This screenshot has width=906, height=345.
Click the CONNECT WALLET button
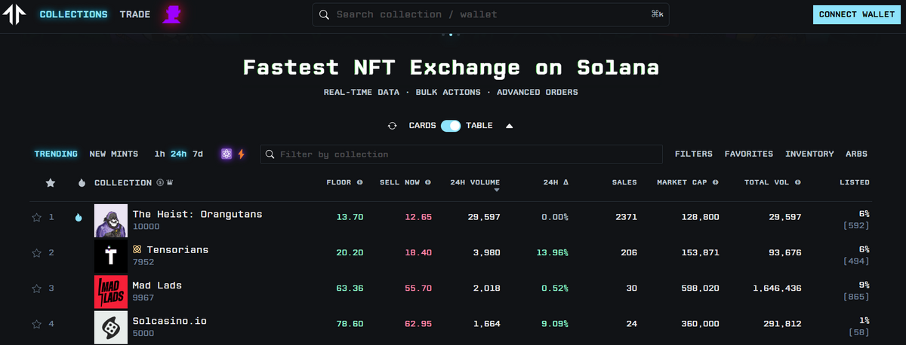[x=857, y=15]
